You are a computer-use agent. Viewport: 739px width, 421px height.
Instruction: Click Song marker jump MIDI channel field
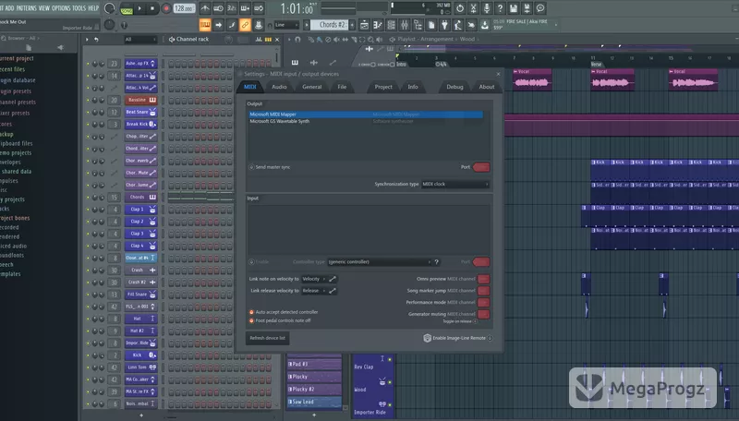(x=483, y=291)
